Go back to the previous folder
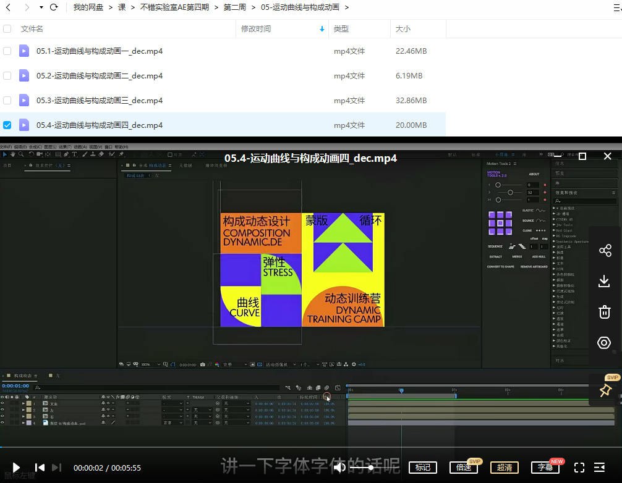The width and height of the screenshot is (622, 483). pyautogui.click(x=9, y=7)
